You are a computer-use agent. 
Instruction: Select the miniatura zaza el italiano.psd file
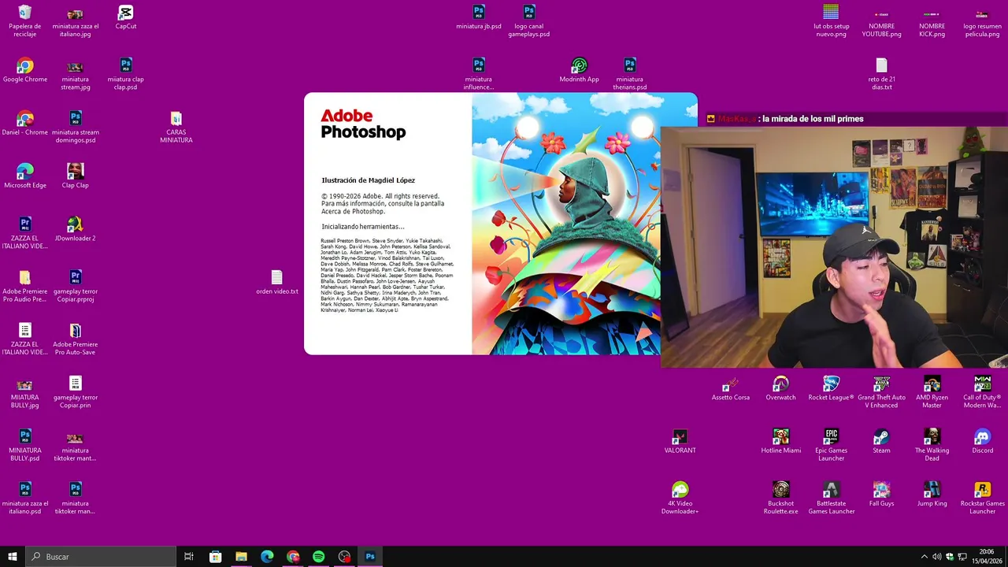click(25, 498)
